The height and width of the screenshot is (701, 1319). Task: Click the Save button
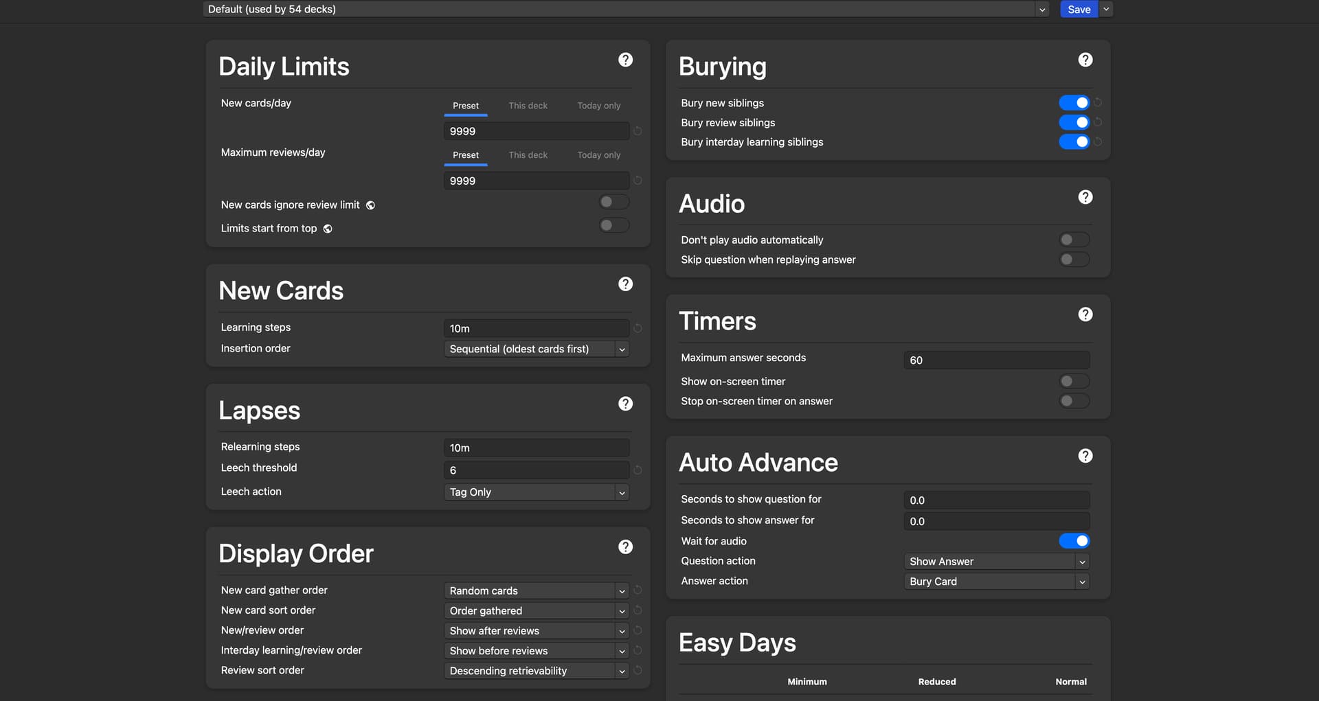pyautogui.click(x=1079, y=10)
